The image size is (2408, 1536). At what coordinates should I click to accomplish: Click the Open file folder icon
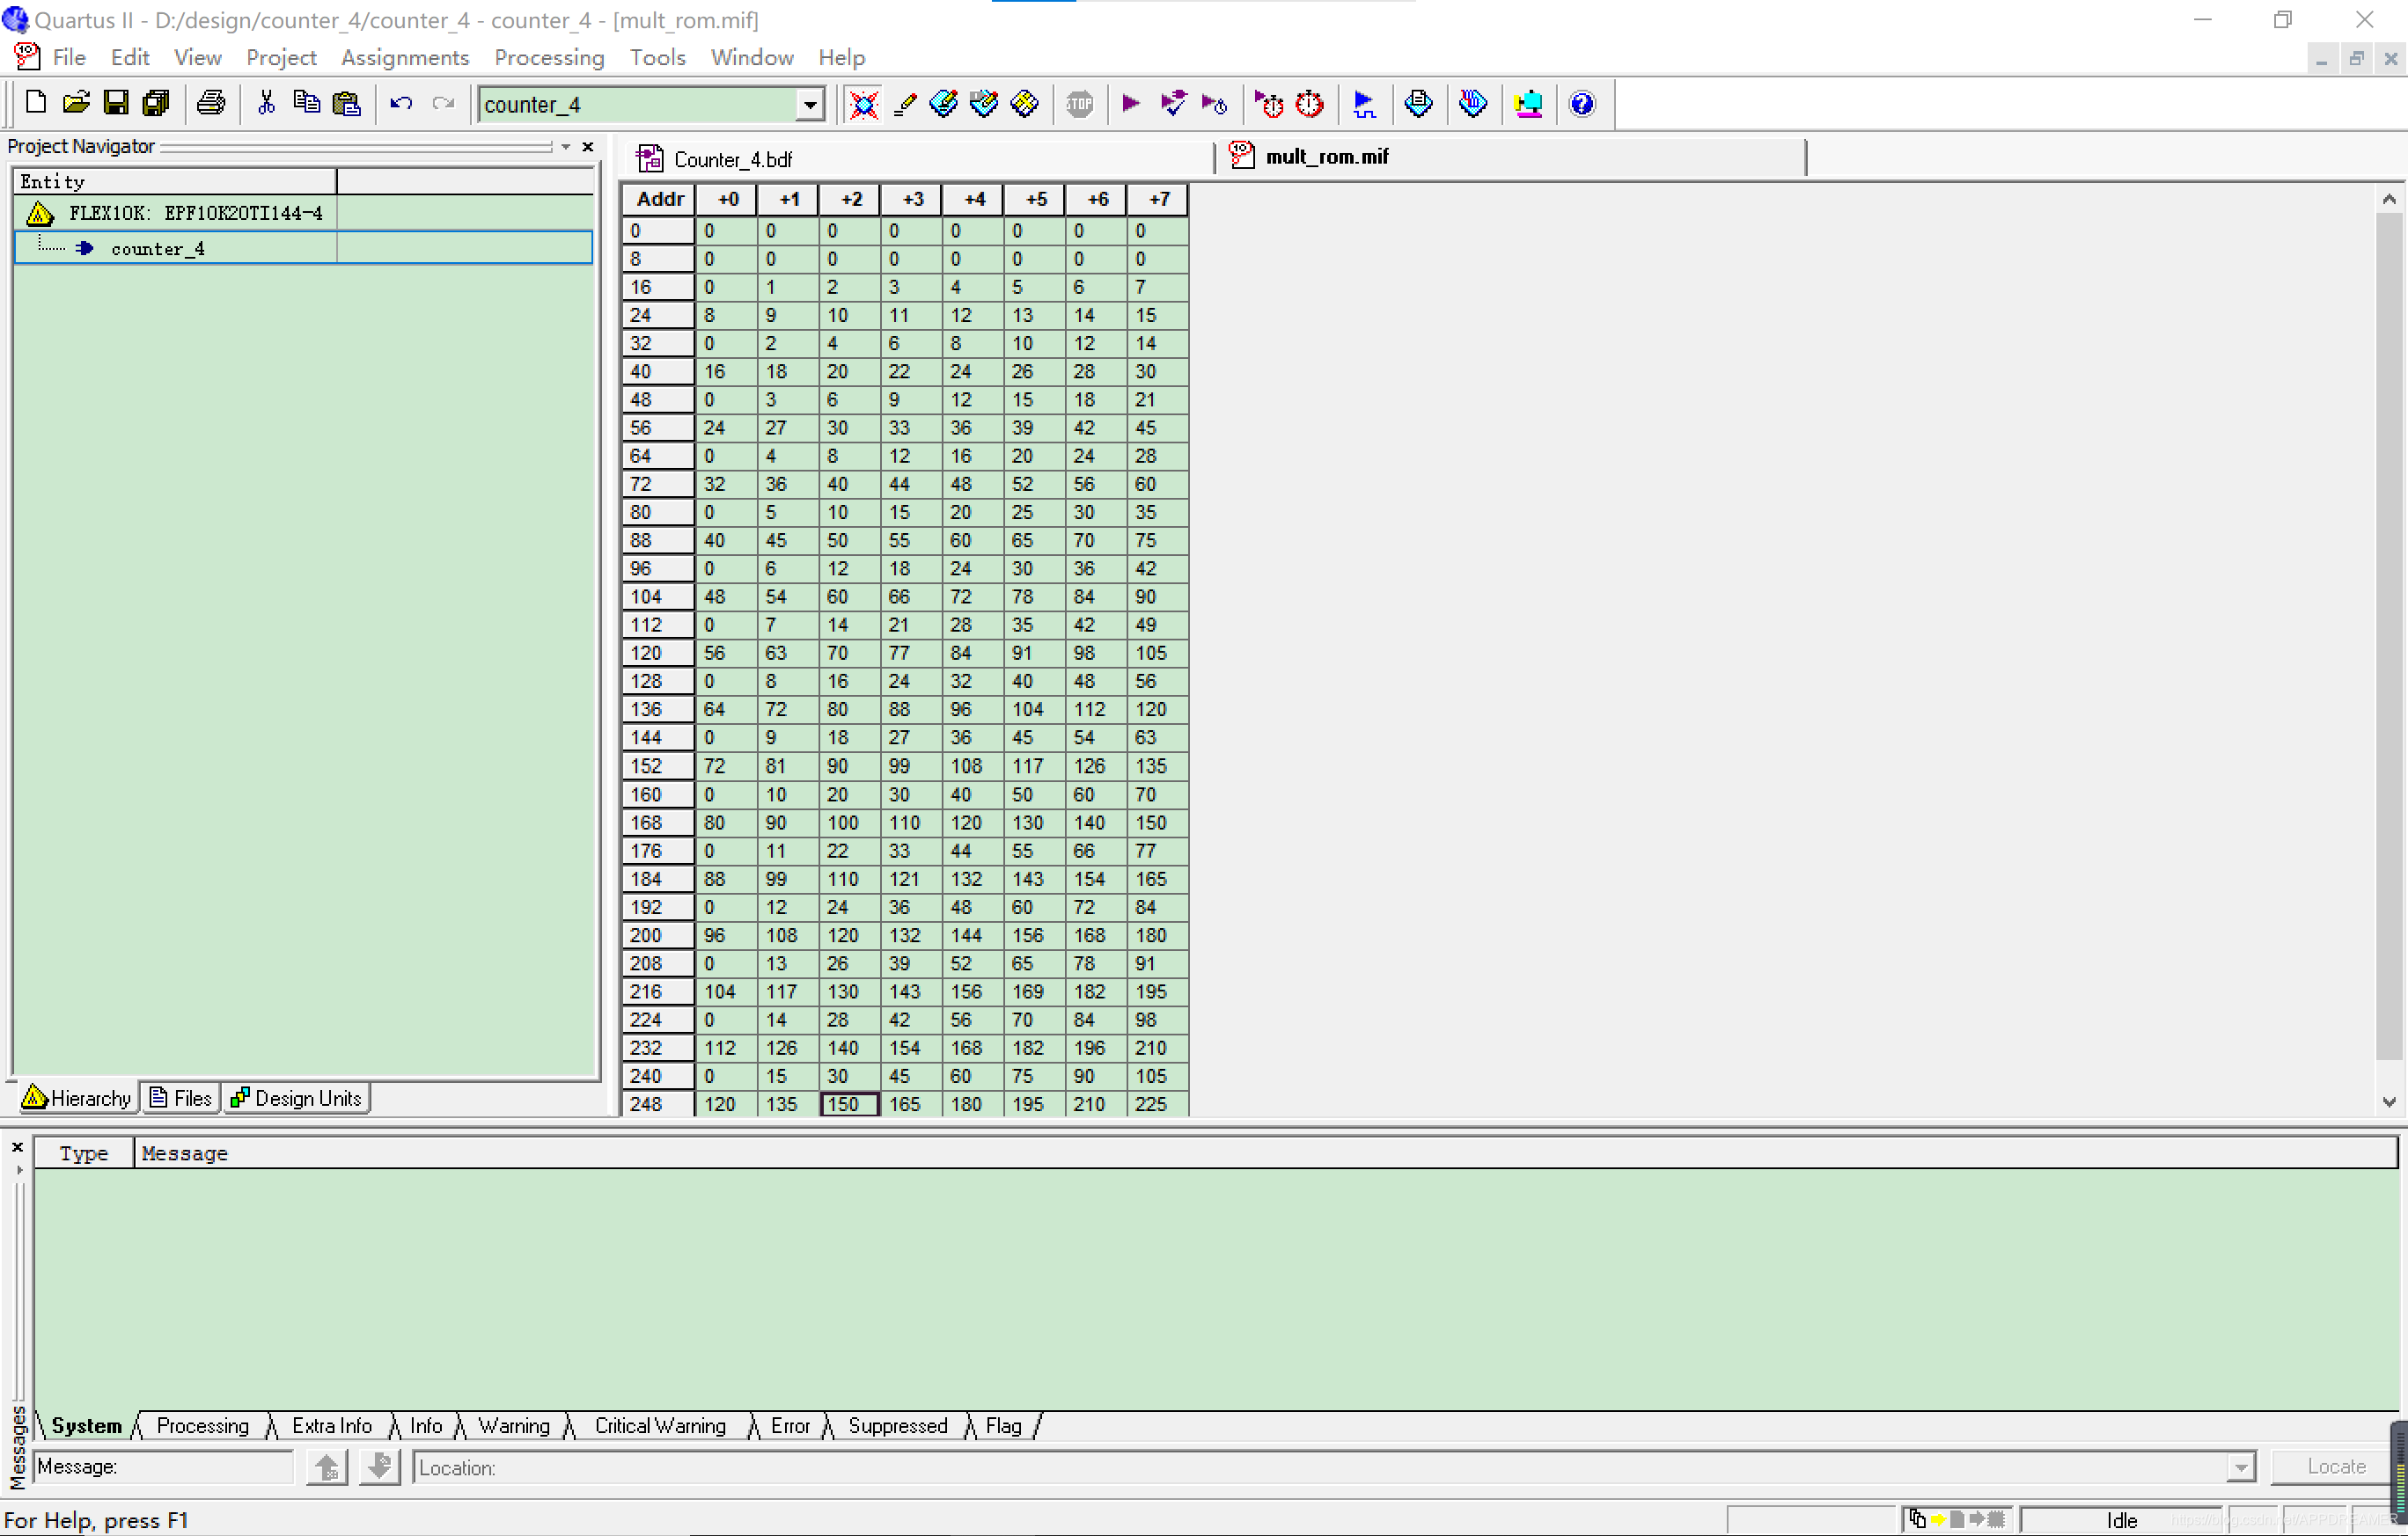pos(76,103)
